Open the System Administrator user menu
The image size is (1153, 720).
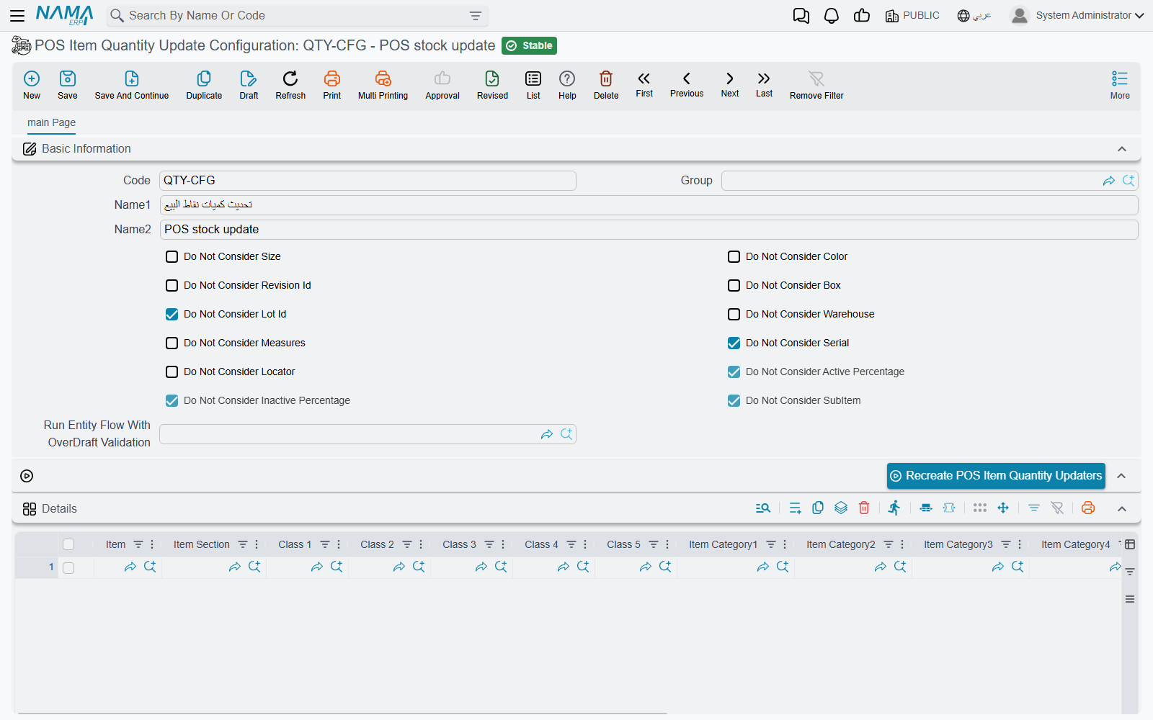pos(1077,16)
